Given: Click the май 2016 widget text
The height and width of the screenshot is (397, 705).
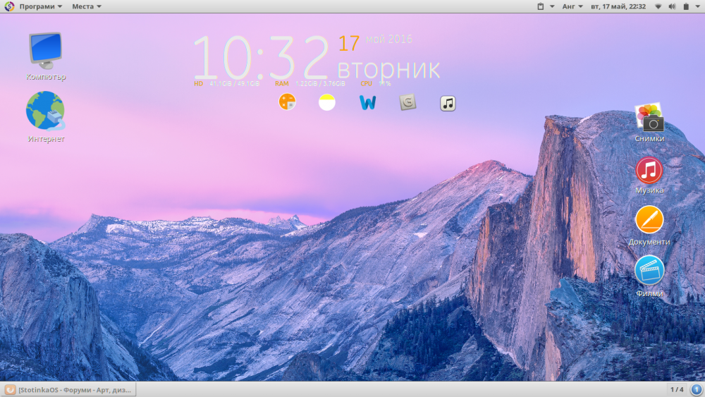Looking at the screenshot, I should pos(389,39).
